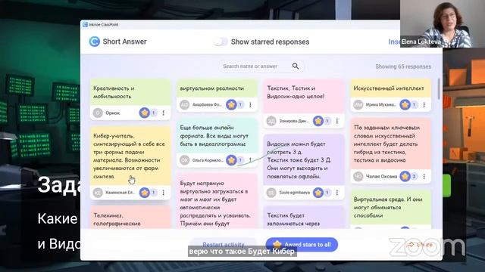Screen dimensions: 485x272
Task: Click the Restart activity button
Action: click(x=224, y=244)
